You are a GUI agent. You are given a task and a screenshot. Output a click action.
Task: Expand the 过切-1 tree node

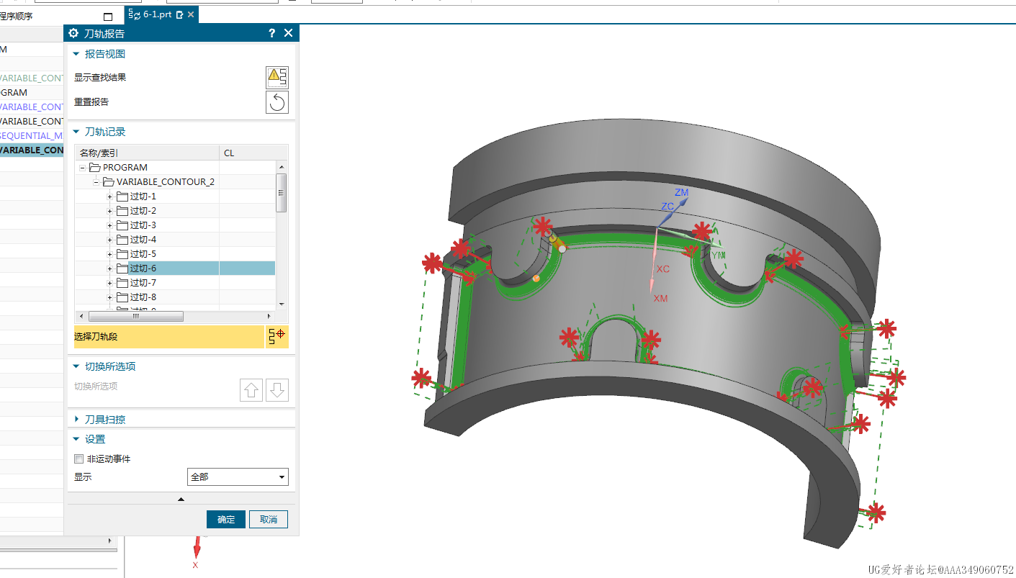(110, 197)
